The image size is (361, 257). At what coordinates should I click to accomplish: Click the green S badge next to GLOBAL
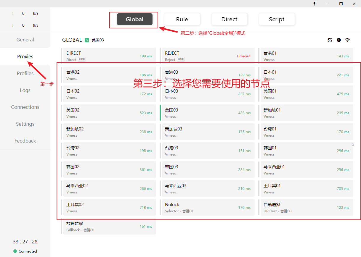87,40
